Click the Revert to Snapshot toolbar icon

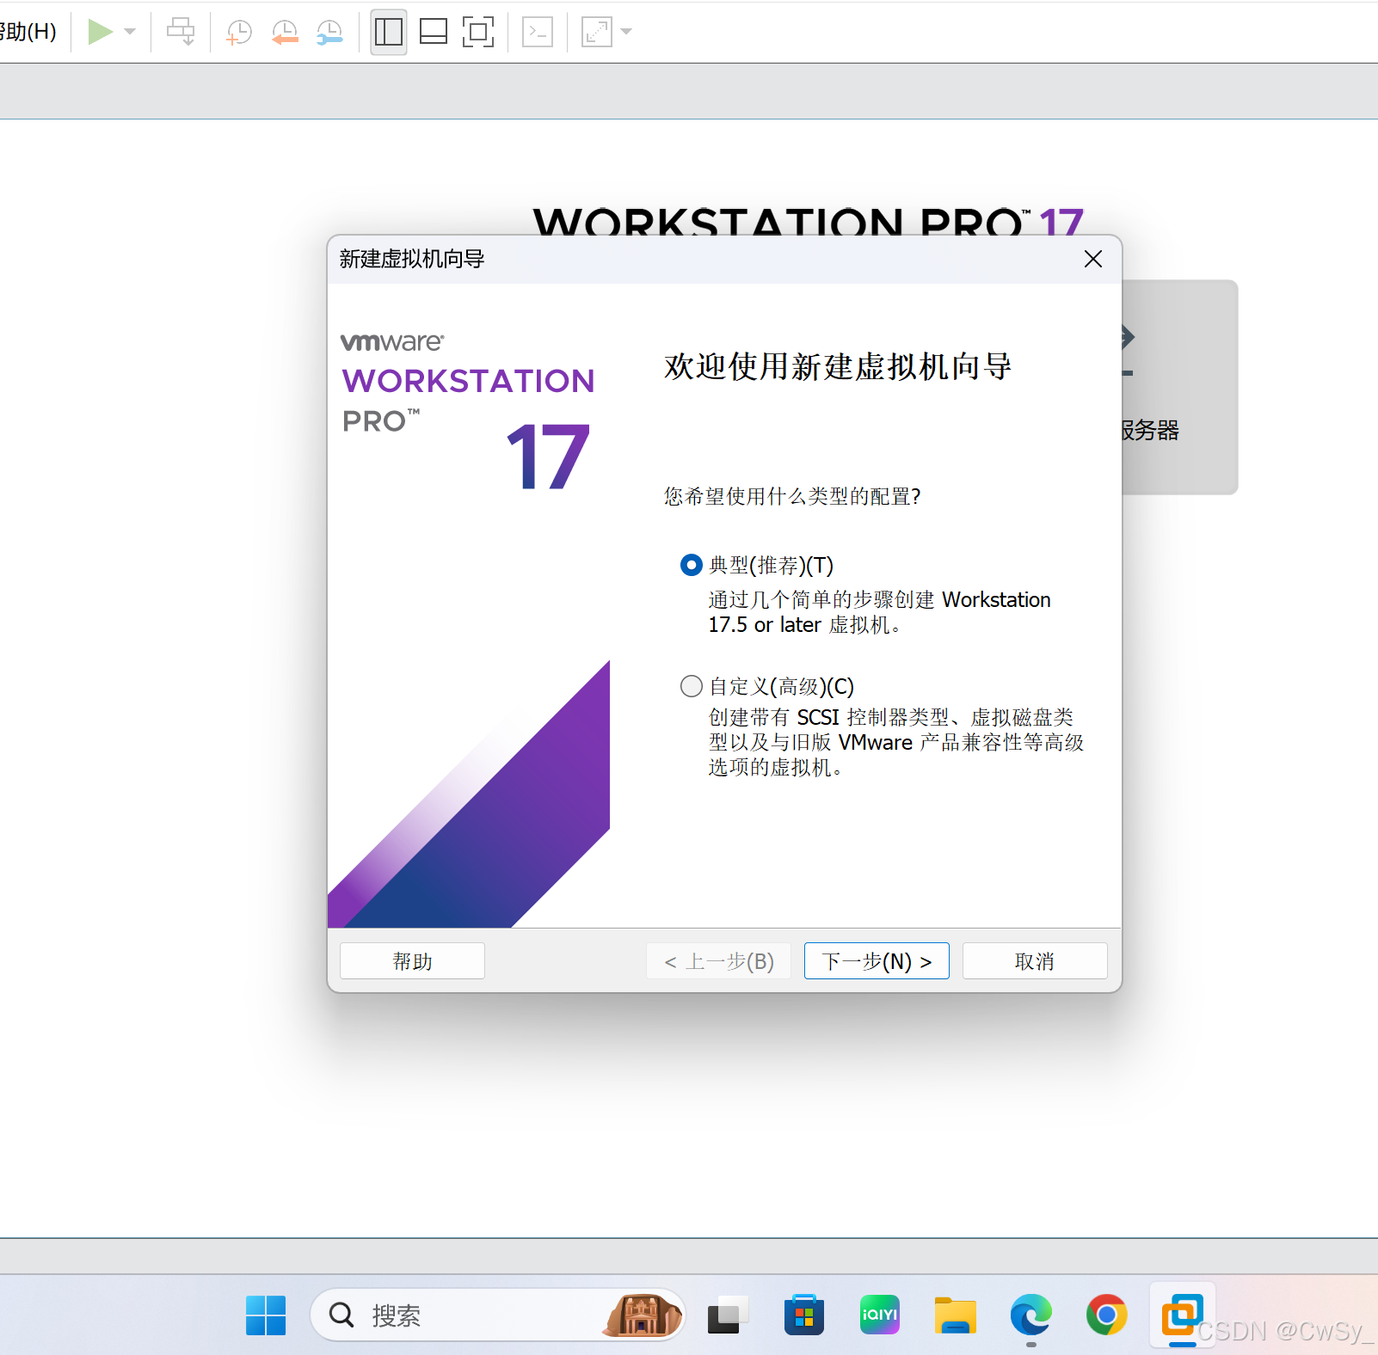click(x=285, y=33)
